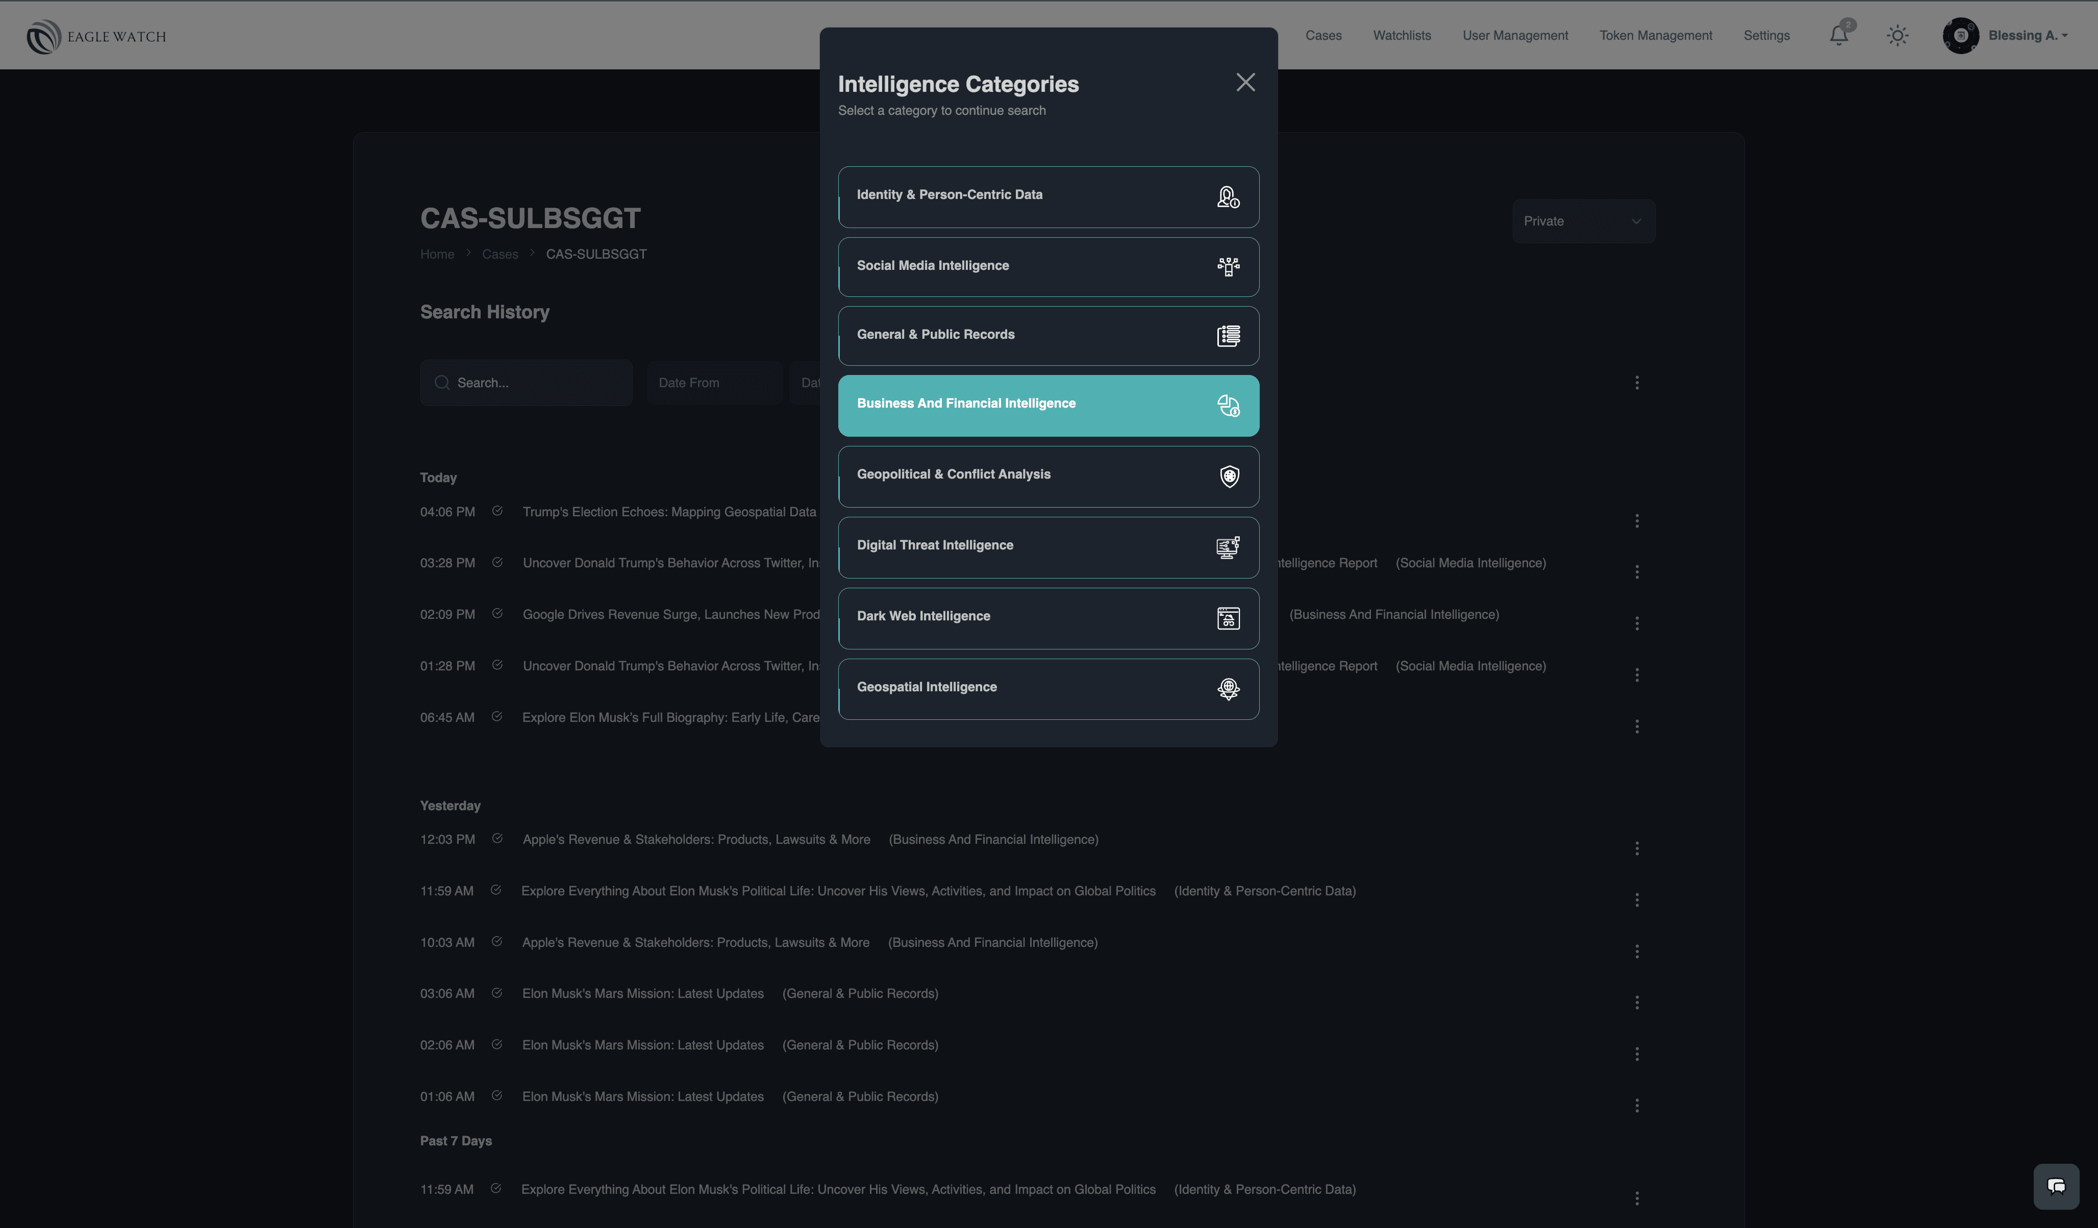Open the Private visibility dropdown
This screenshot has height=1228, width=2098.
tap(1583, 220)
